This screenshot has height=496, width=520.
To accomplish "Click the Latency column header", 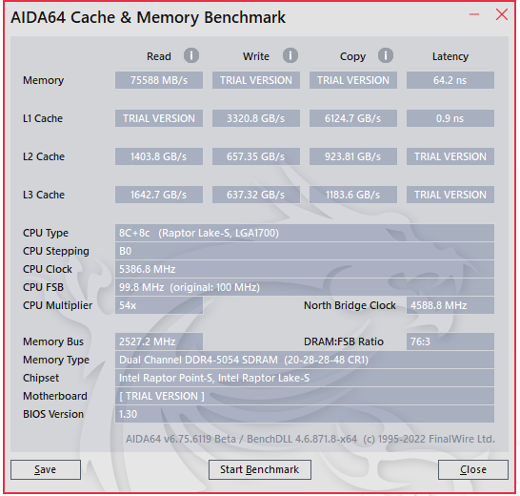I will point(450,56).
